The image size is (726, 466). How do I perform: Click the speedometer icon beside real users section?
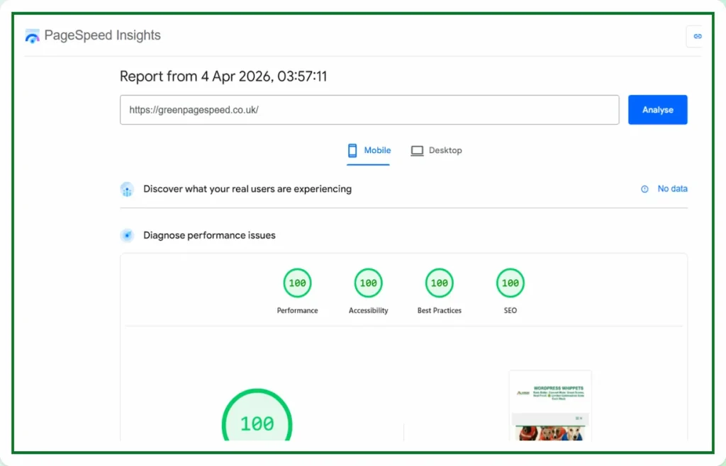point(127,189)
